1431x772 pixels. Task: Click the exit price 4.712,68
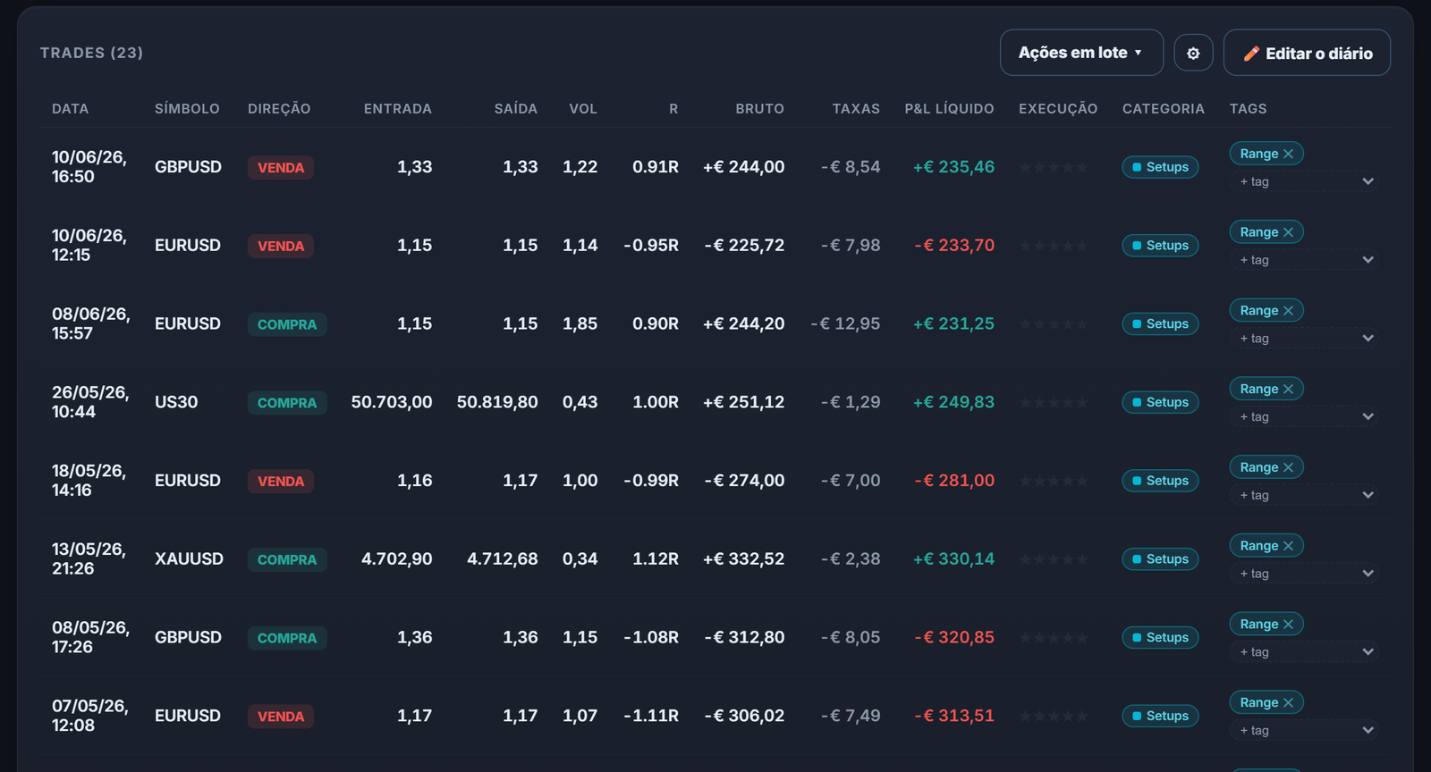(x=503, y=559)
